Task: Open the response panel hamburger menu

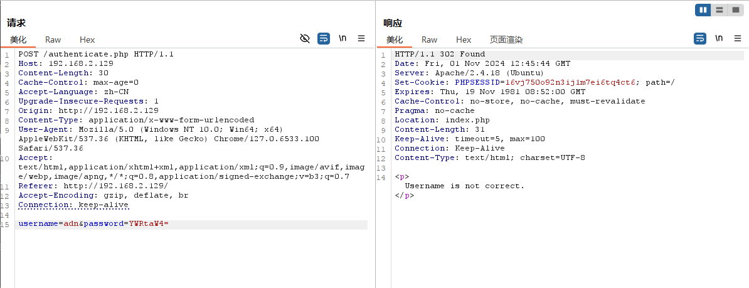Action: pos(738,39)
